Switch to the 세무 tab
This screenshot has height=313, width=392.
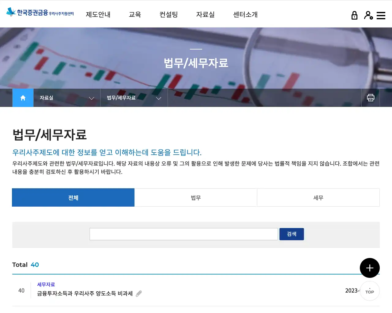pyautogui.click(x=318, y=197)
